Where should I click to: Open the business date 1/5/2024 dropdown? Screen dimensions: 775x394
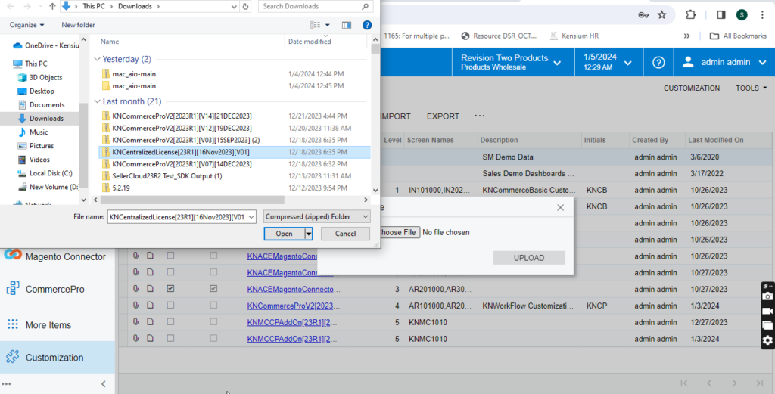tap(608, 62)
